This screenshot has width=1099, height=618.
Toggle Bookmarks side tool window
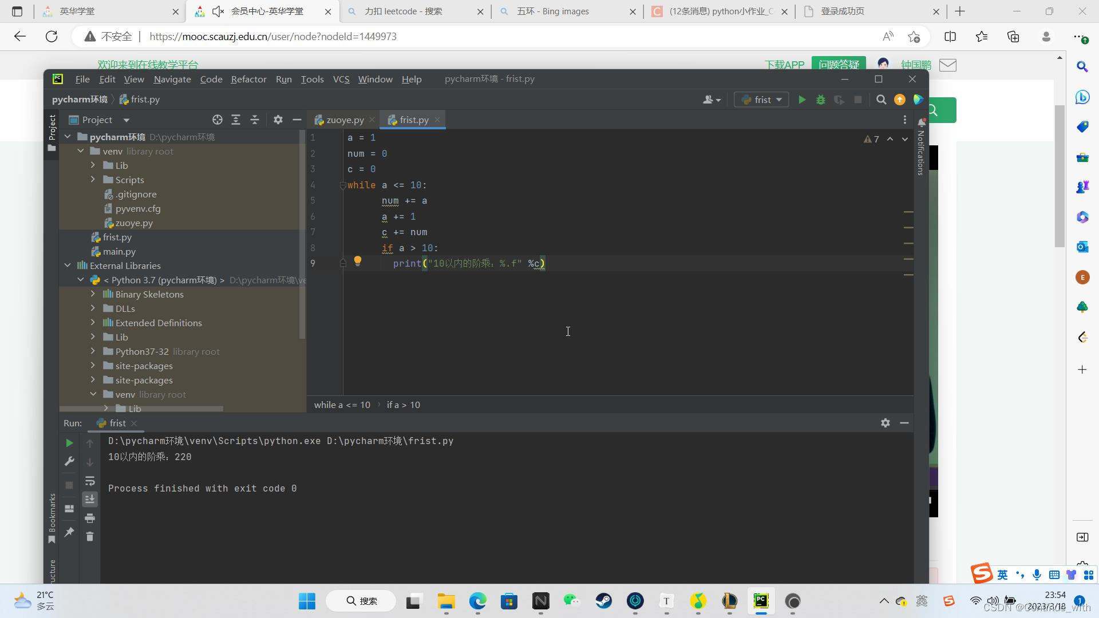[x=52, y=519]
